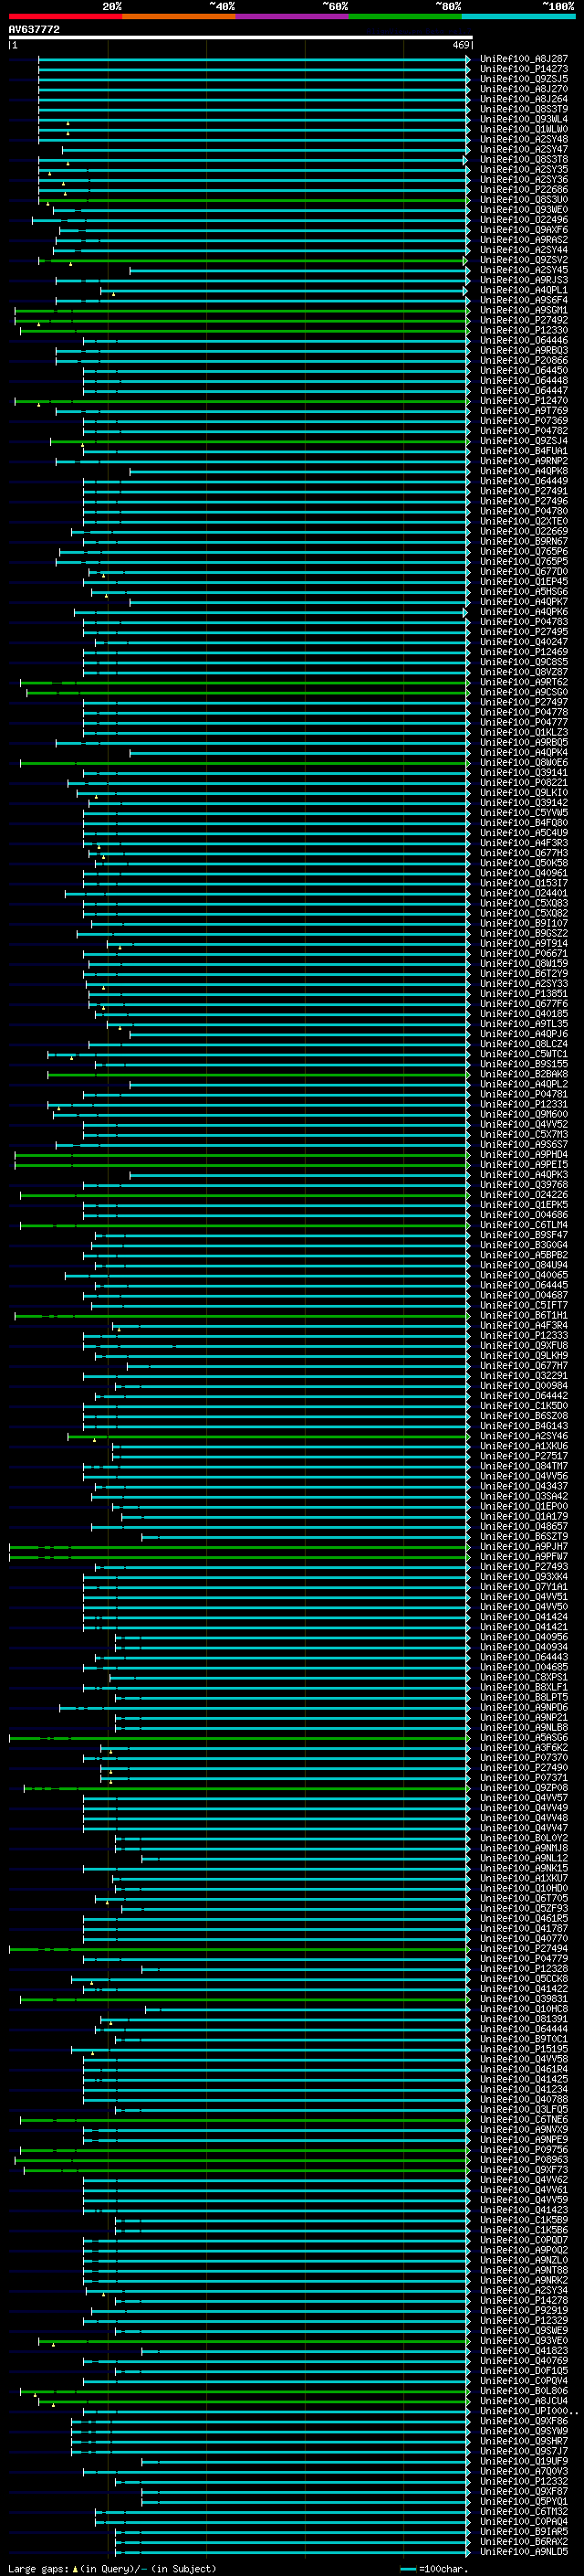Click the UniRef100_A2SY46 hit name
The width and height of the screenshot is (584, 2576).
point(524,1436)
